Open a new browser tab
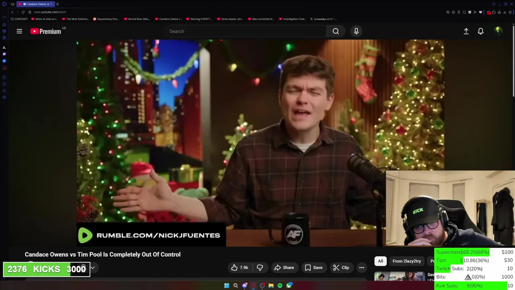The height and width of the screenshot is (290, 515). pyautogui.click(x=57, y=4)
